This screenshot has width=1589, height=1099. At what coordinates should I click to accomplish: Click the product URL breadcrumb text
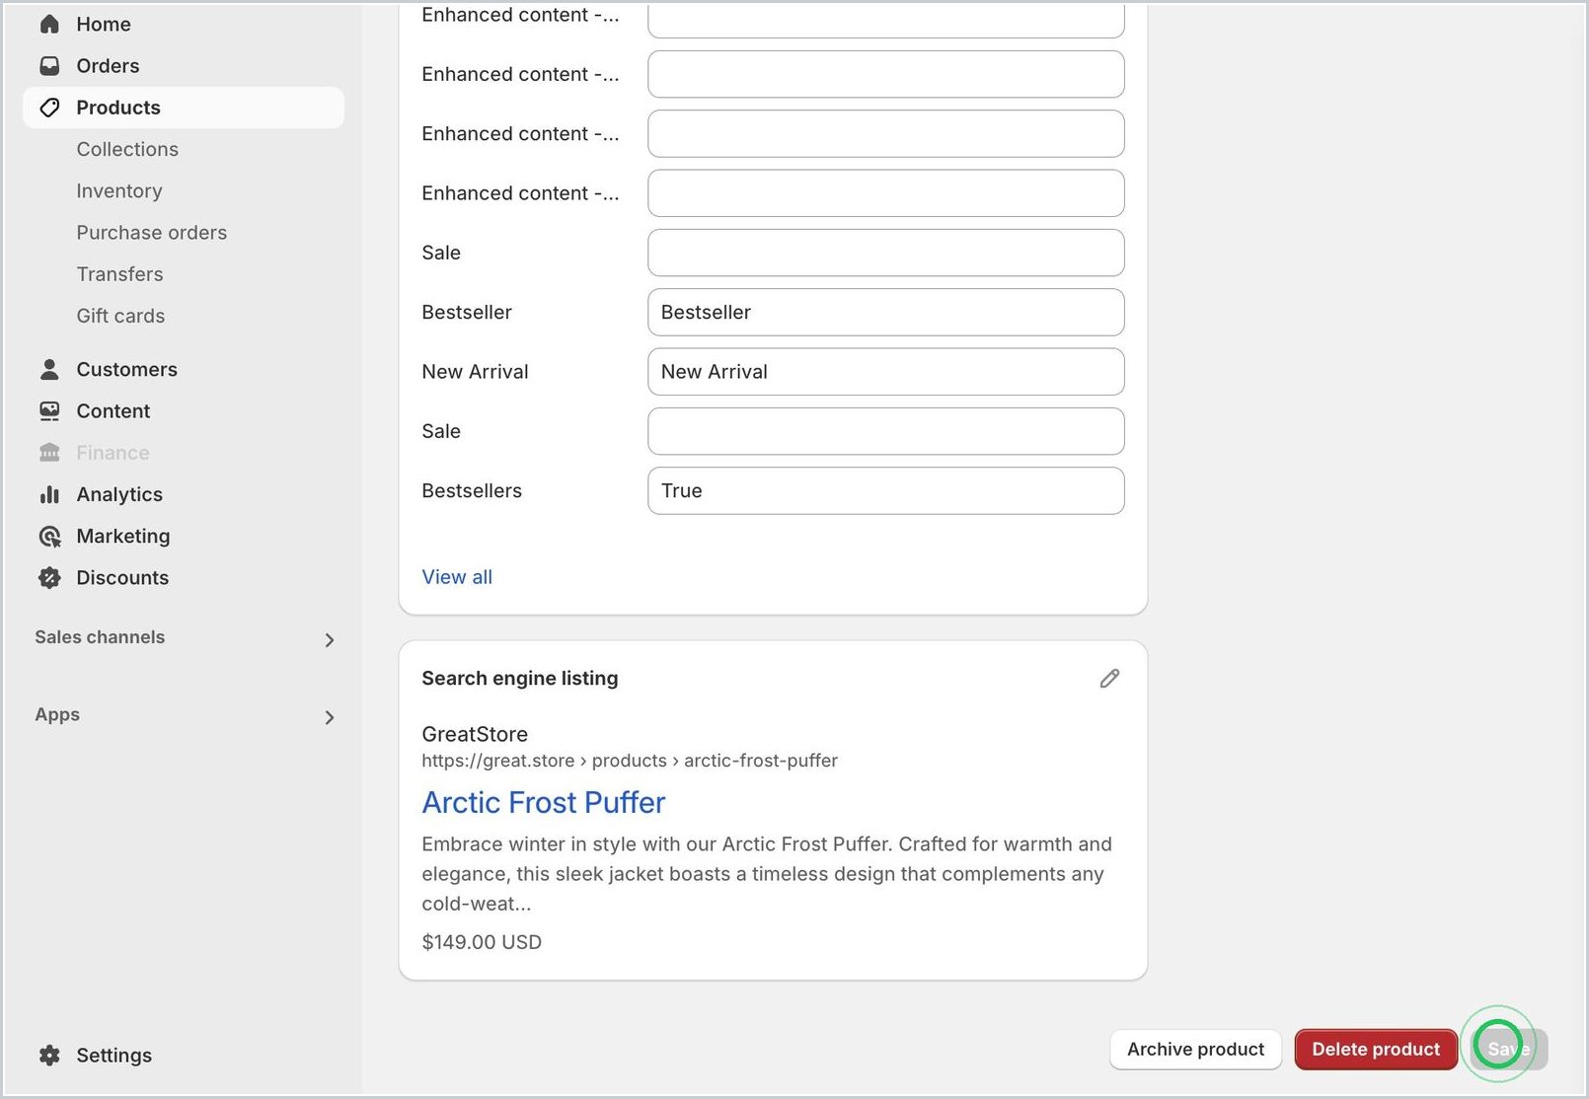pos(630,761)
